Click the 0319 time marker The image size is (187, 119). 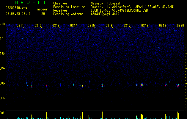click(x=163, y=26)
